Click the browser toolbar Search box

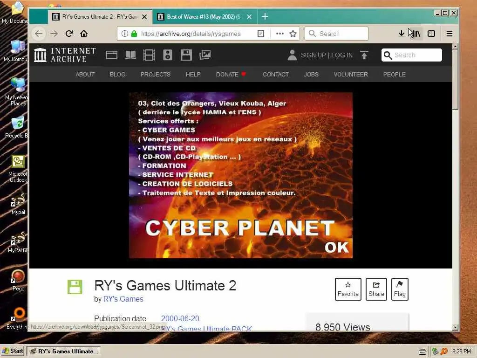pos(336,34)
